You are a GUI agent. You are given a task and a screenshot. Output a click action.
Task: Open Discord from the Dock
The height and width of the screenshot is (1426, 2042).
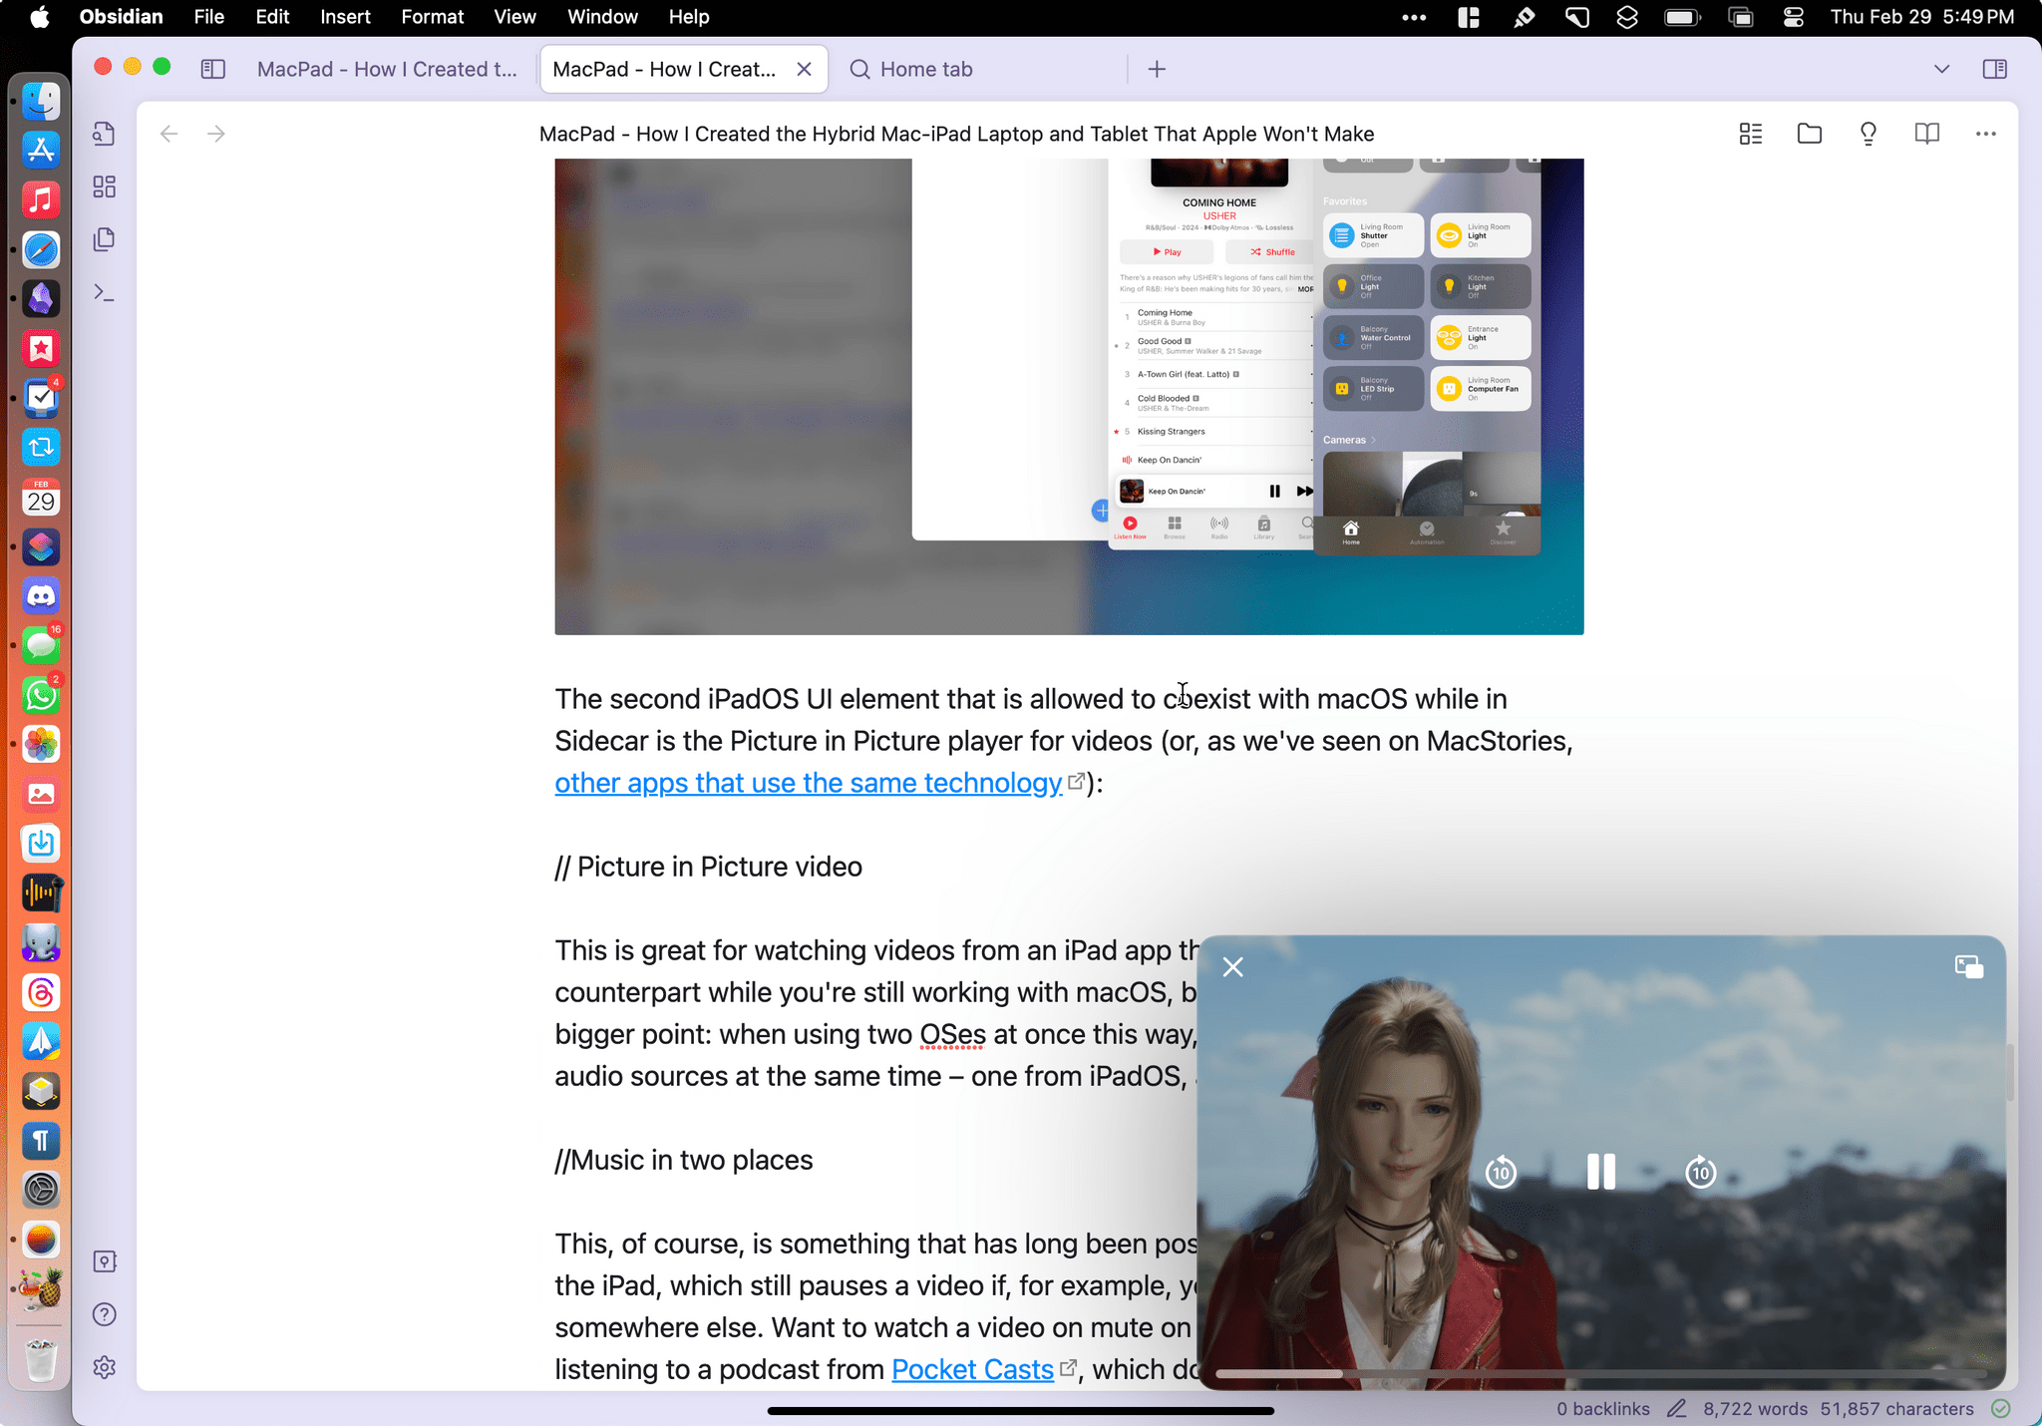pos(41,595)
